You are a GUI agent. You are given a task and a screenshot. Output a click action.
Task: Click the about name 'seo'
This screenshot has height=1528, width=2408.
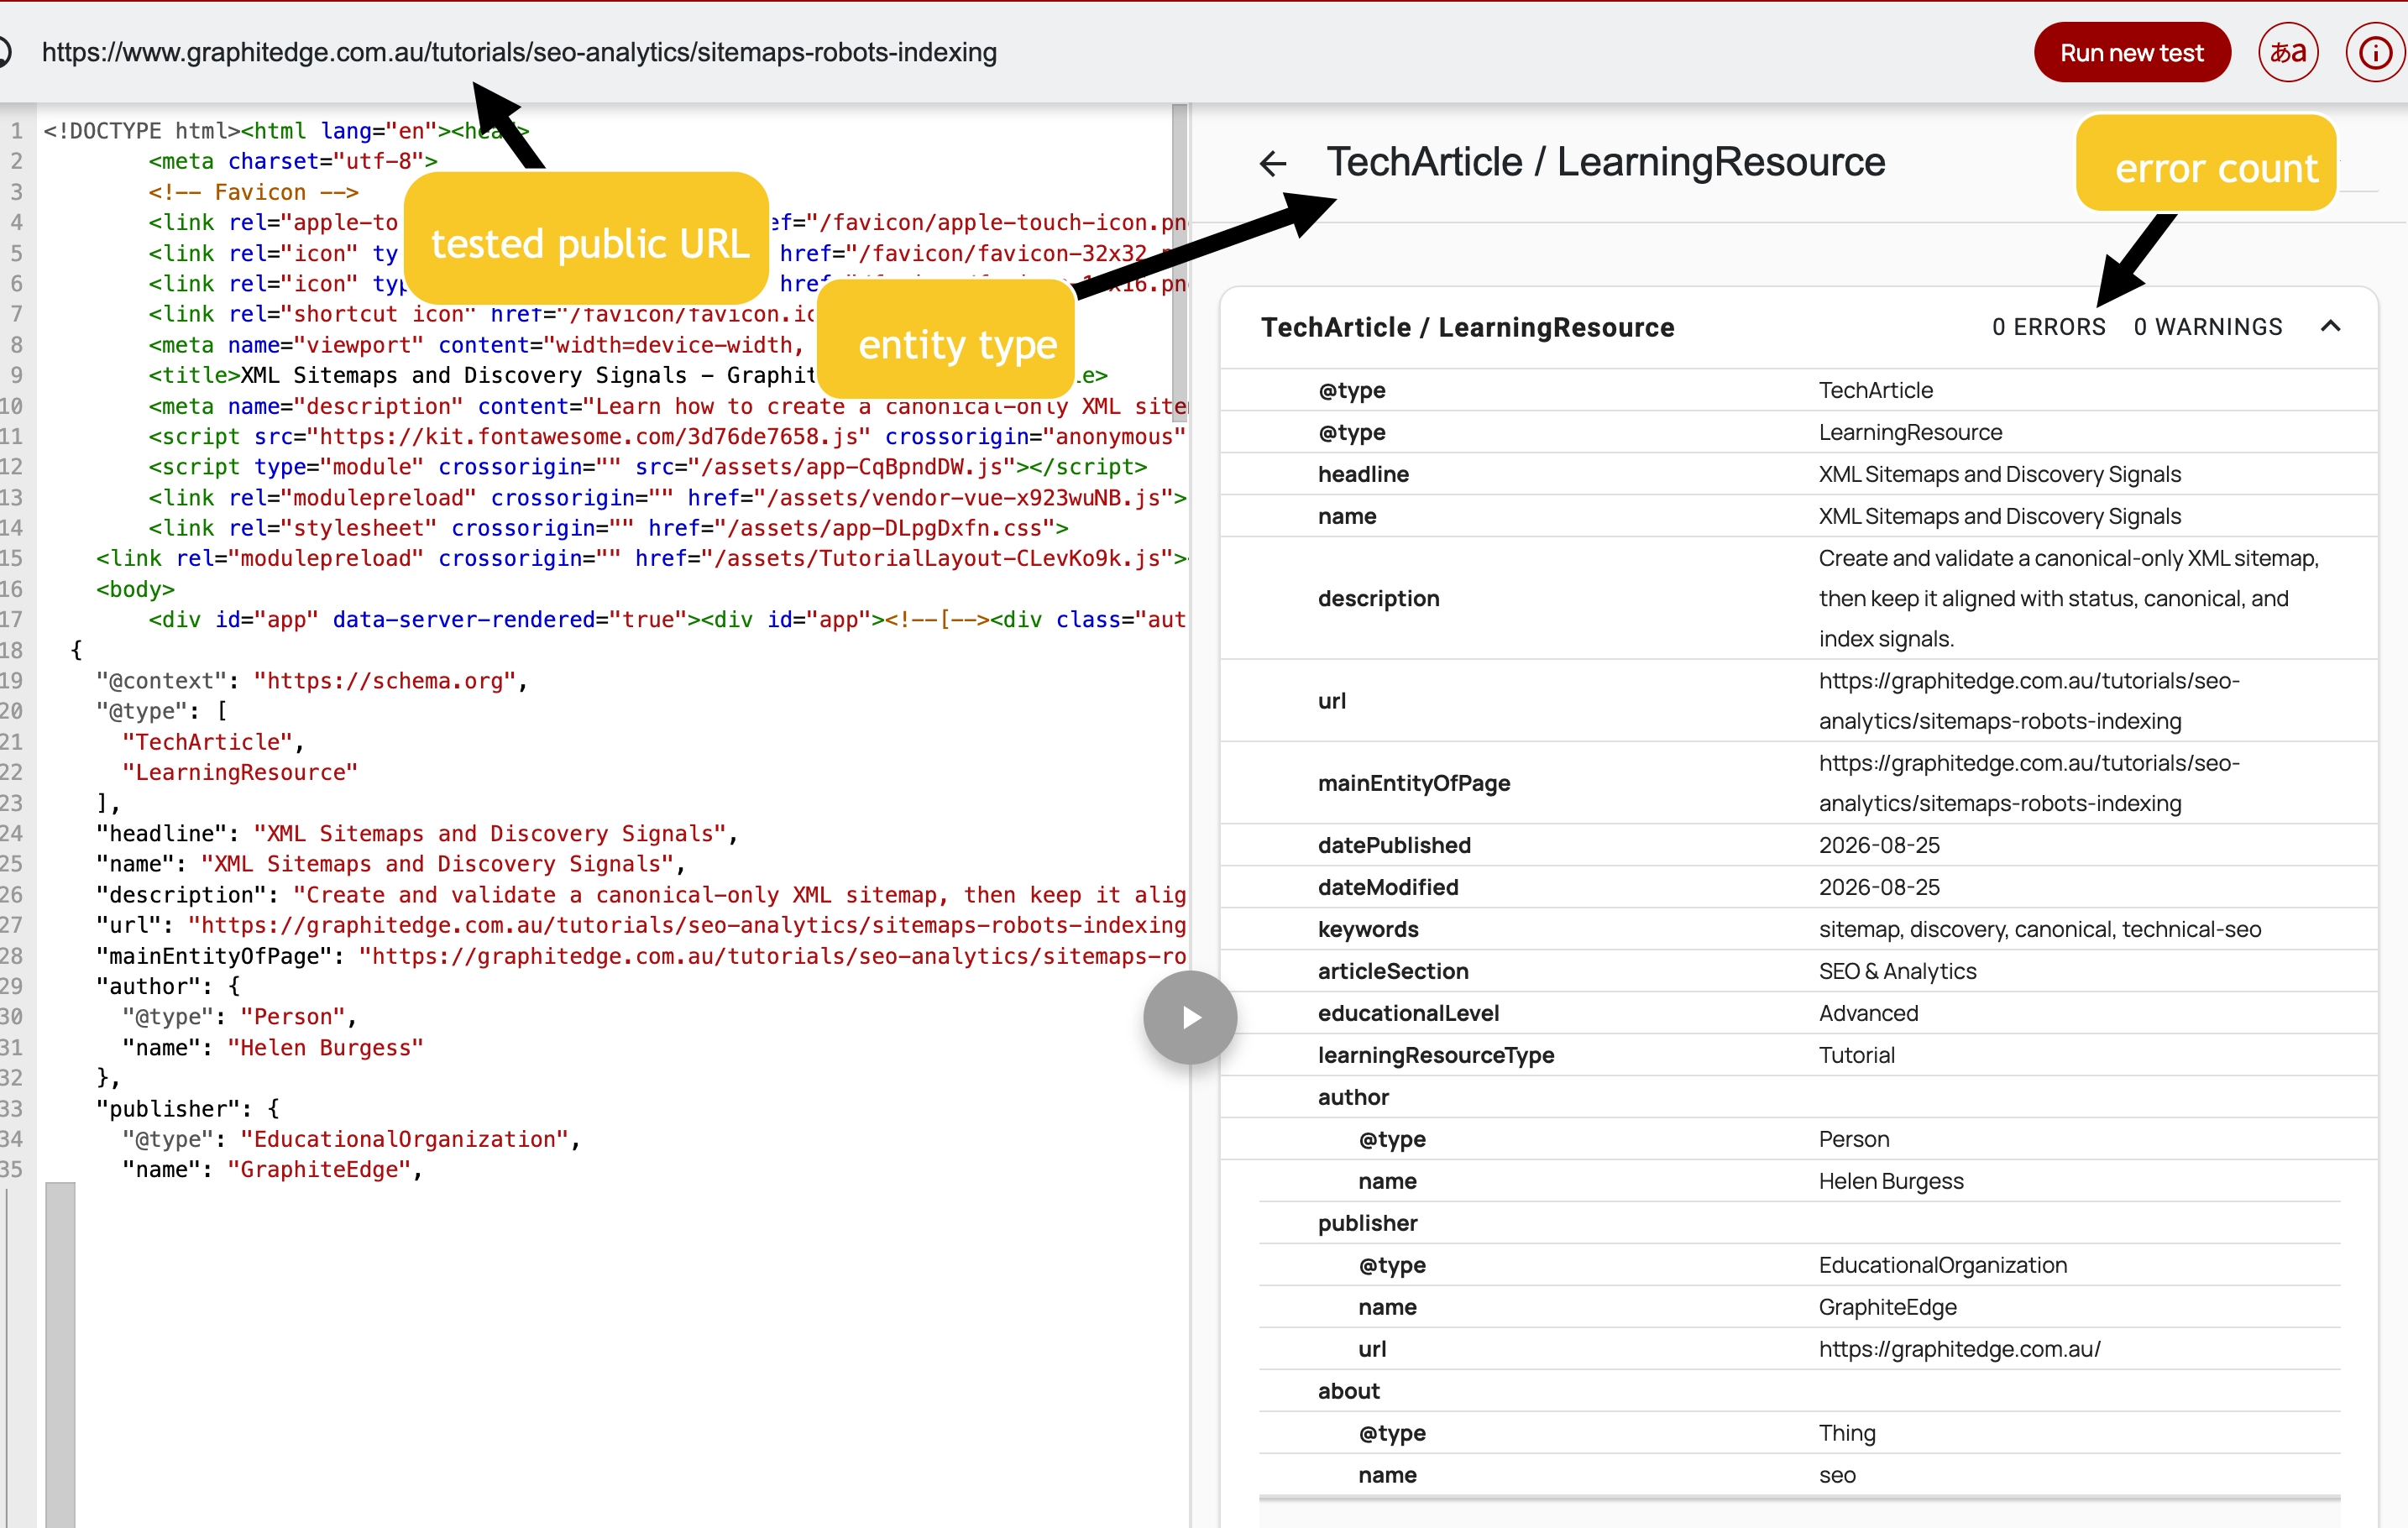[x=1837, y=1475]
